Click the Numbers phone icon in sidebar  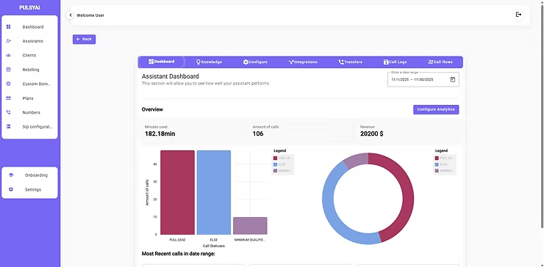coord(9,112)
